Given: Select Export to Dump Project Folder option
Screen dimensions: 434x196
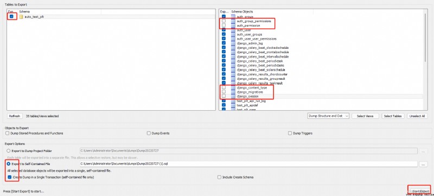Looking at the screenshot, I should click(9, 151).
